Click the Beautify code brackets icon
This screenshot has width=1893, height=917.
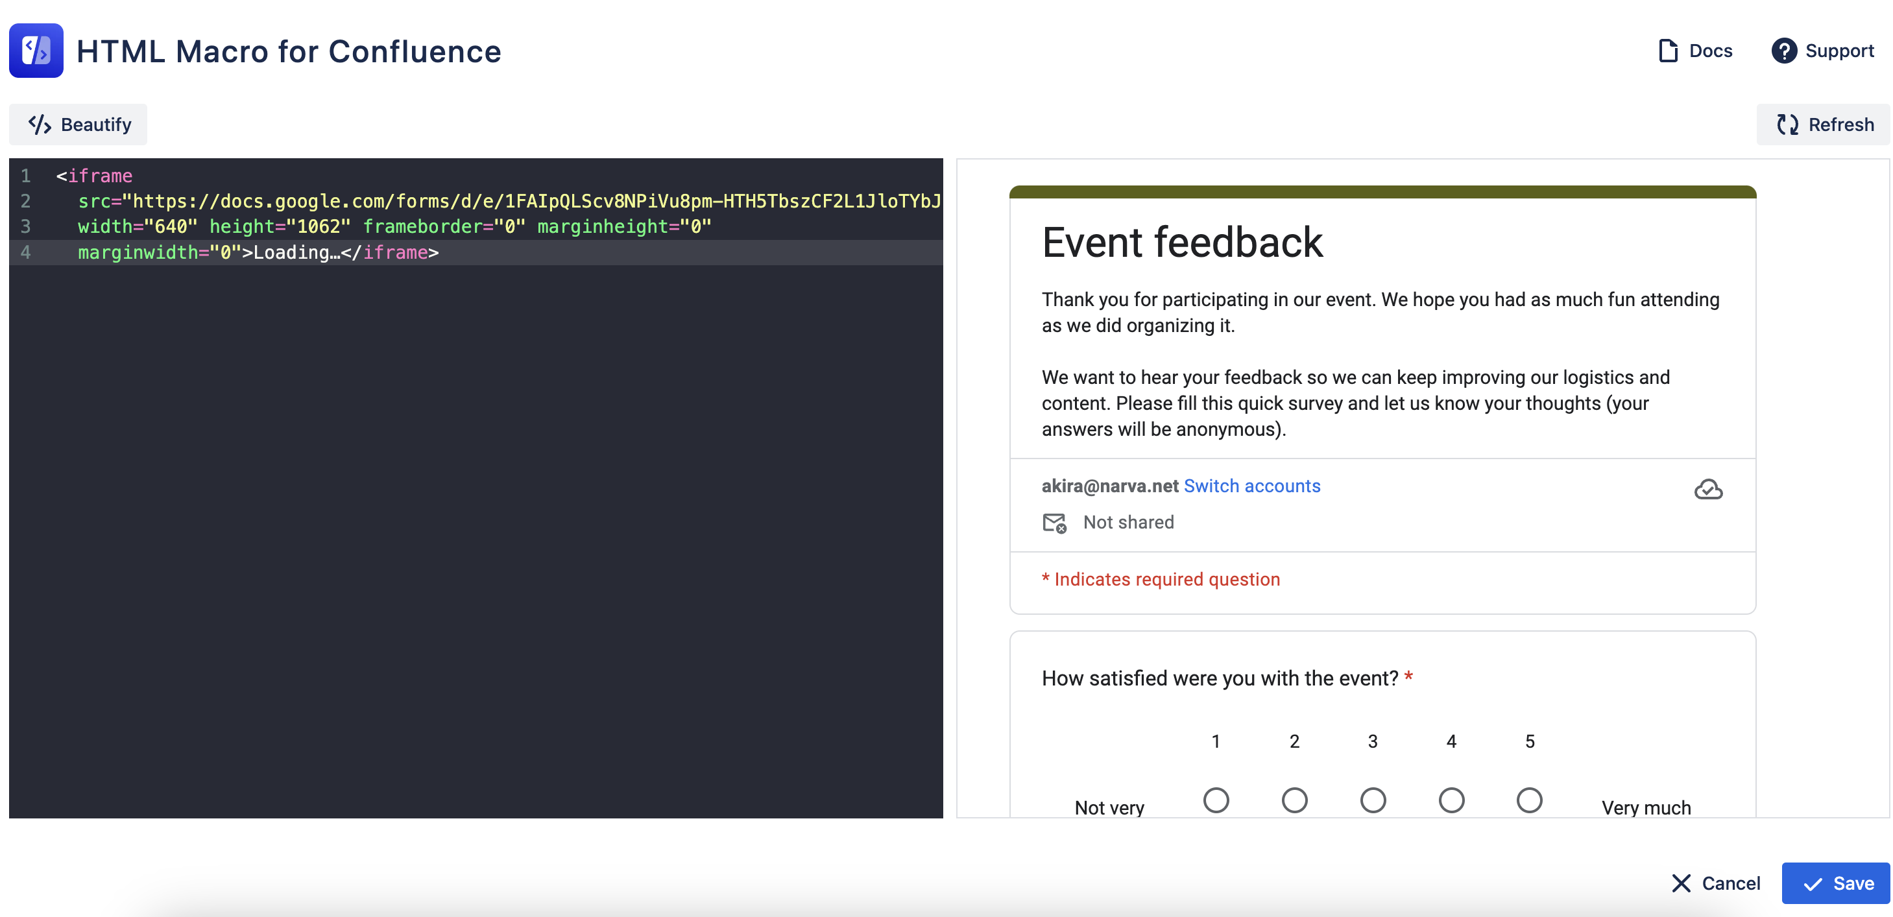(40, 124)
